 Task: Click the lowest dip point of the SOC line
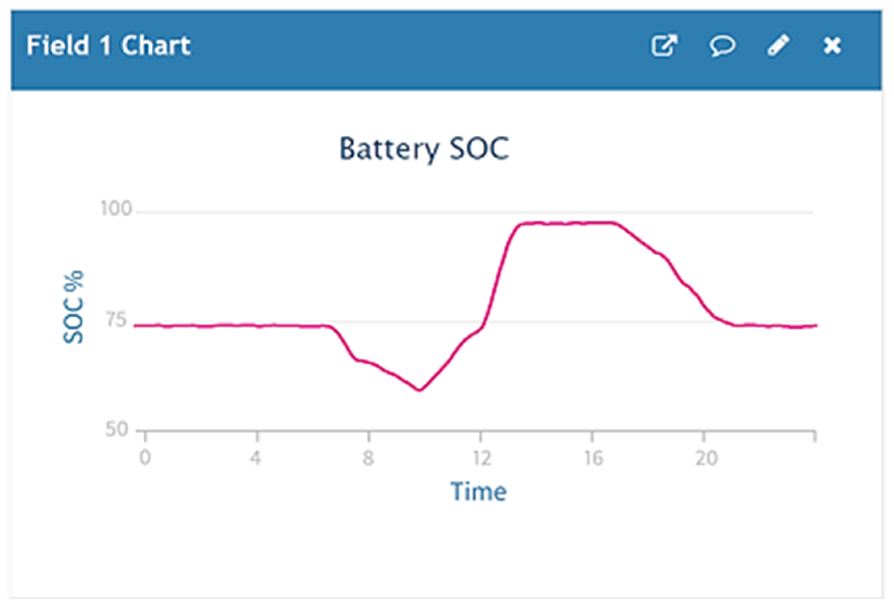[x=420, y=390]
